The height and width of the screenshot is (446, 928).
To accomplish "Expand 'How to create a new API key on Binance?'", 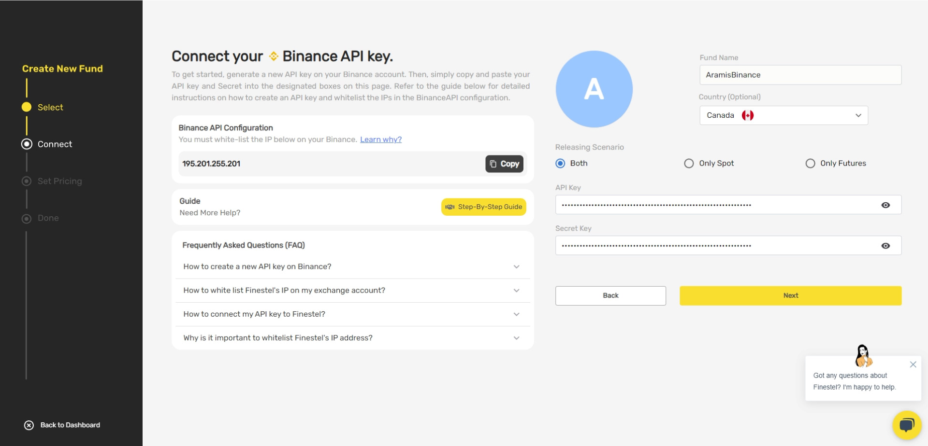I will (x=352, y=267).
